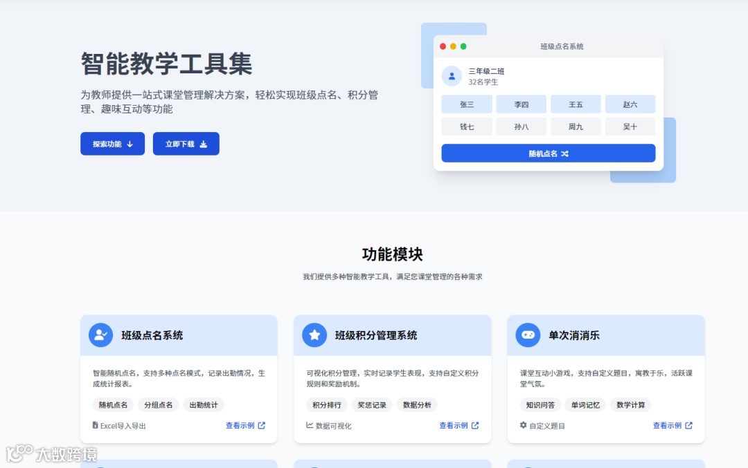Click the file icon beside Excel导入导出
The image size is (748, 468).
95,425
